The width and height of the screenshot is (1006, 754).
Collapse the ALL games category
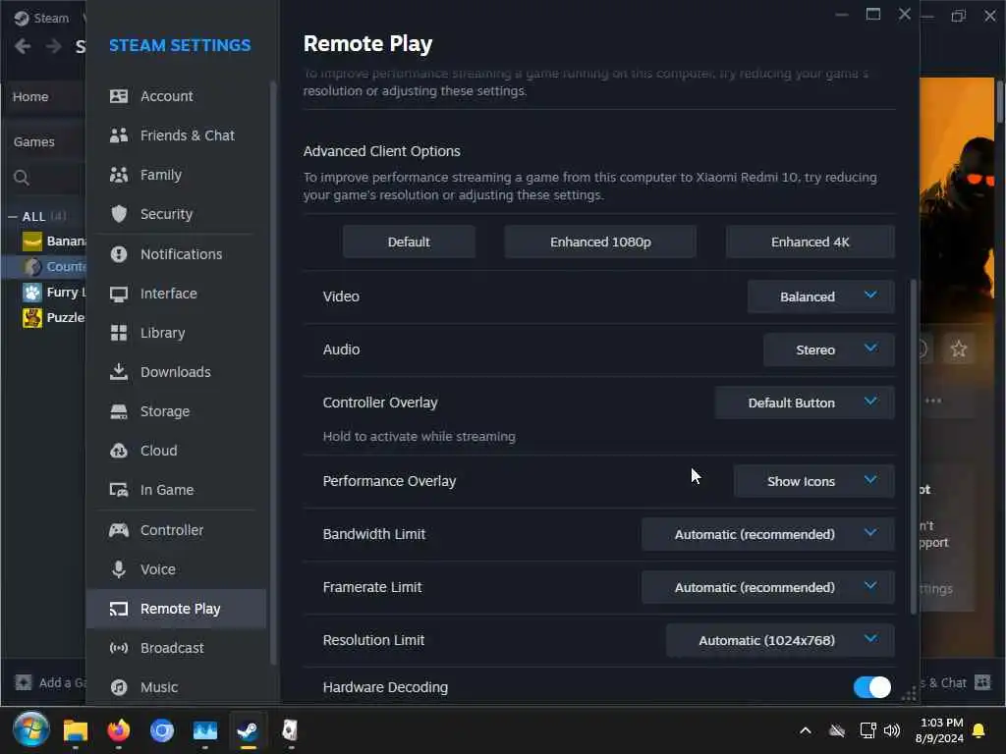12,217
